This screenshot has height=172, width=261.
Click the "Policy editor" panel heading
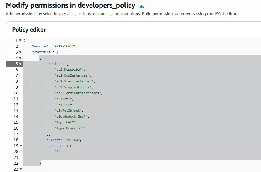29,30
